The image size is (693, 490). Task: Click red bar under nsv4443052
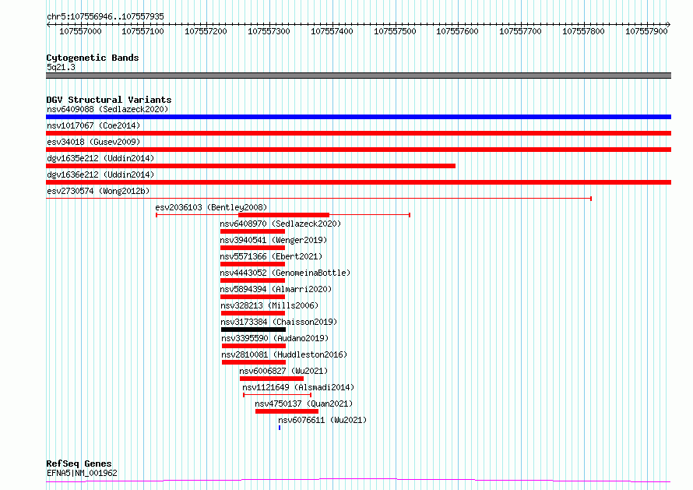point(252,280)
